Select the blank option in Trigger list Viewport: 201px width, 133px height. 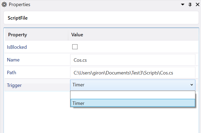[x=133, y=95]
